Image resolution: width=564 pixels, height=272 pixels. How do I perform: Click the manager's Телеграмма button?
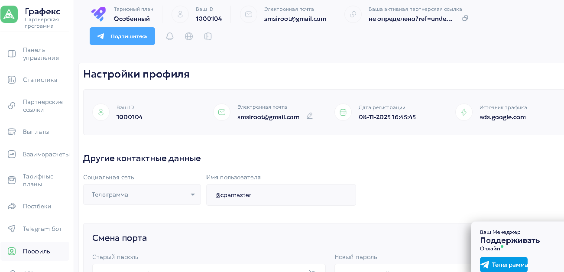point(503,265)
